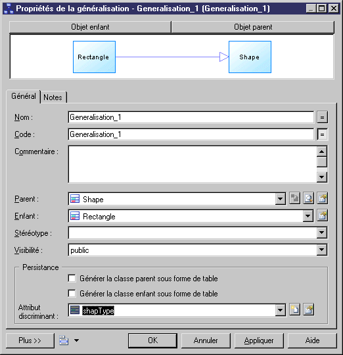Expand the Parent dropdown showing Shape
The height and width of the screenshot is (355, 343).
point(280,199)
